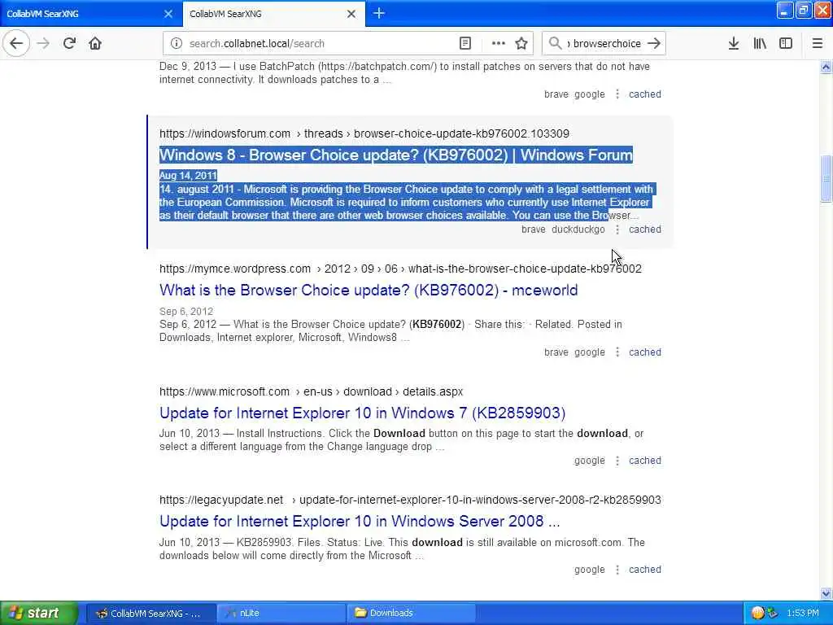Open cached copy of mceworld result

pyautogui.click(x=645, y=352)
